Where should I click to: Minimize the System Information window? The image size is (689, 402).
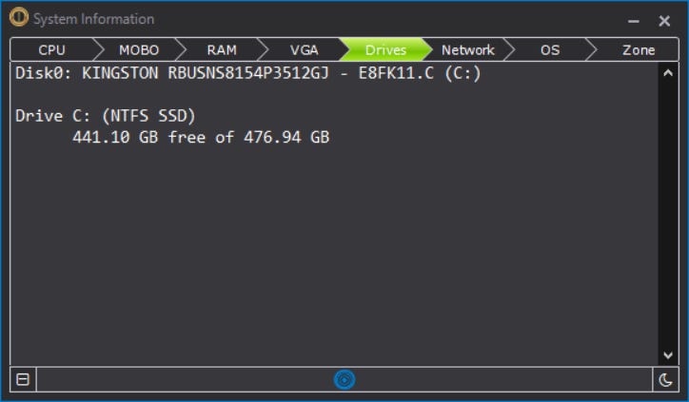[x=633, y=21]
